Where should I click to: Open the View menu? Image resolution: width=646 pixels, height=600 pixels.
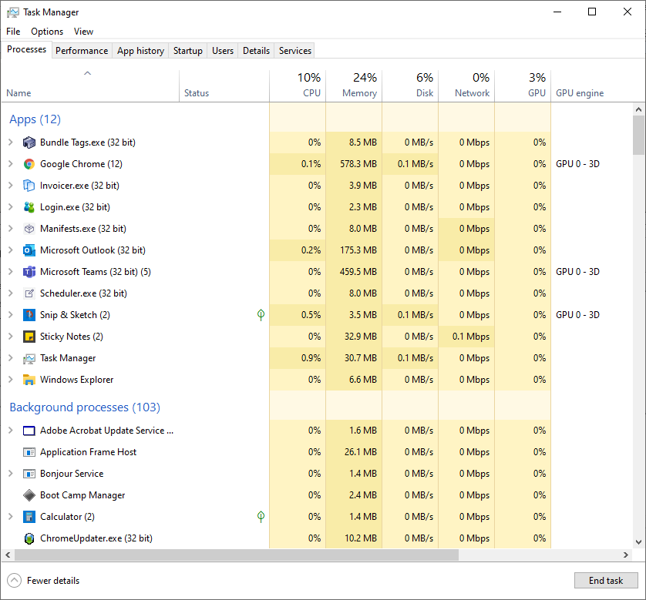(x=83, y=32)
